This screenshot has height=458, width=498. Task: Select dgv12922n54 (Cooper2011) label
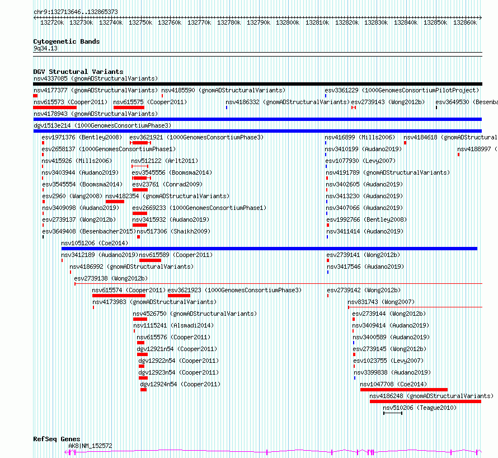coord(178,361)
